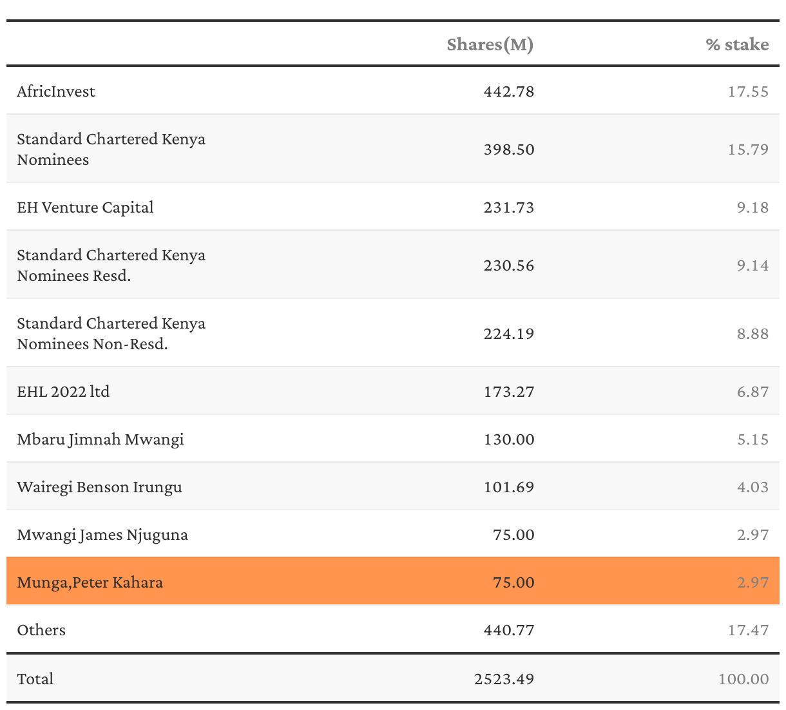Select Wairegi Benson Irungu row name

point(99,487)
